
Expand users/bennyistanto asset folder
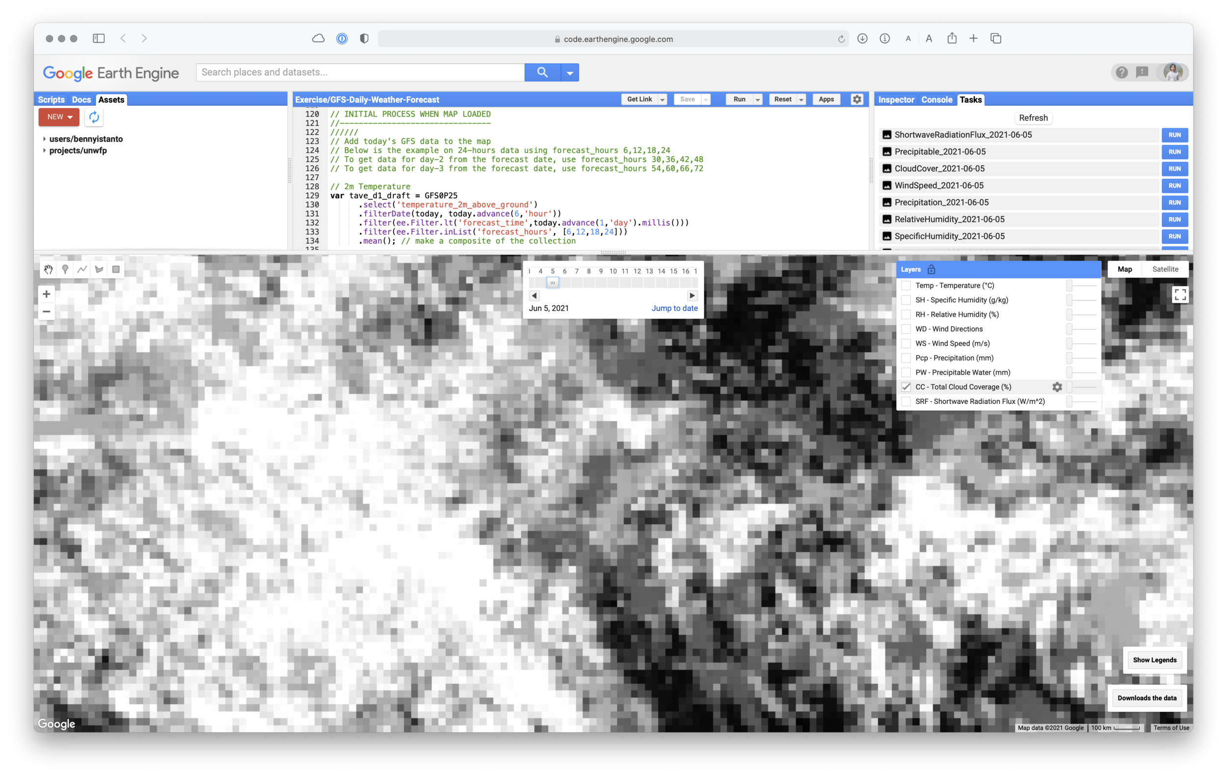[44, 139]
